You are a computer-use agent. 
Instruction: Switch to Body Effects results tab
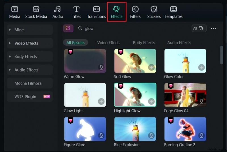coord(144,43)
